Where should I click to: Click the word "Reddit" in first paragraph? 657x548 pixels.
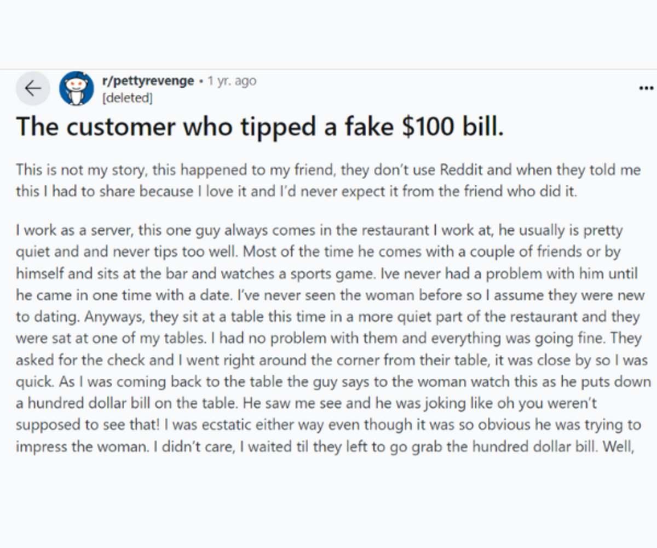click(x=462, y=169)
